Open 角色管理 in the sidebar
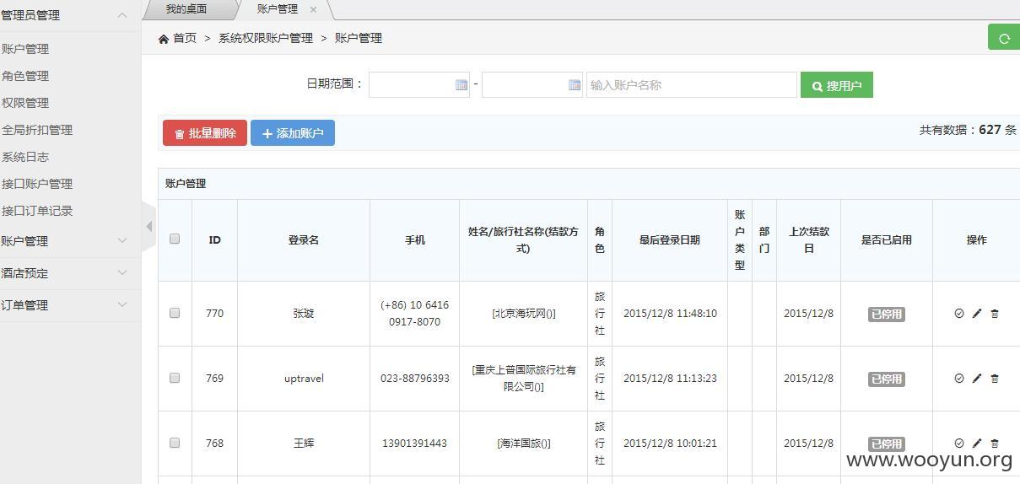Viewport: 1020px width, 484px height. pos(25,76)
